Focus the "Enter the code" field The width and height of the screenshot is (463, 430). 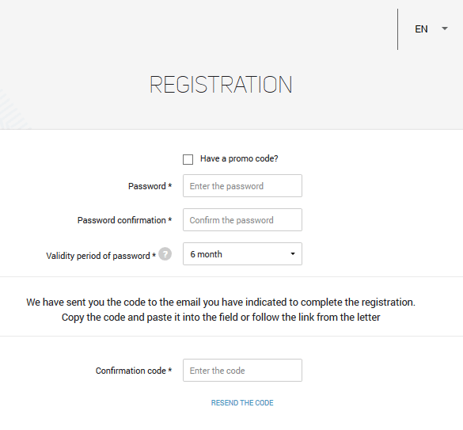[242, 371]
